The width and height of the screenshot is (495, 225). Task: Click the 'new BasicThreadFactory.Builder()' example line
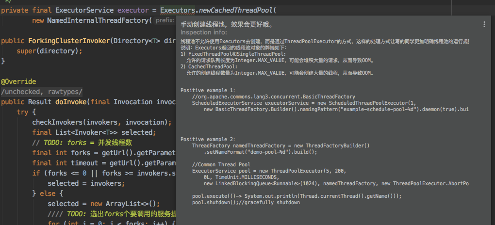[x=336, y=109]
